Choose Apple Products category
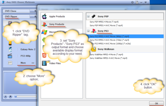166x106 pixels. (62, 17)
